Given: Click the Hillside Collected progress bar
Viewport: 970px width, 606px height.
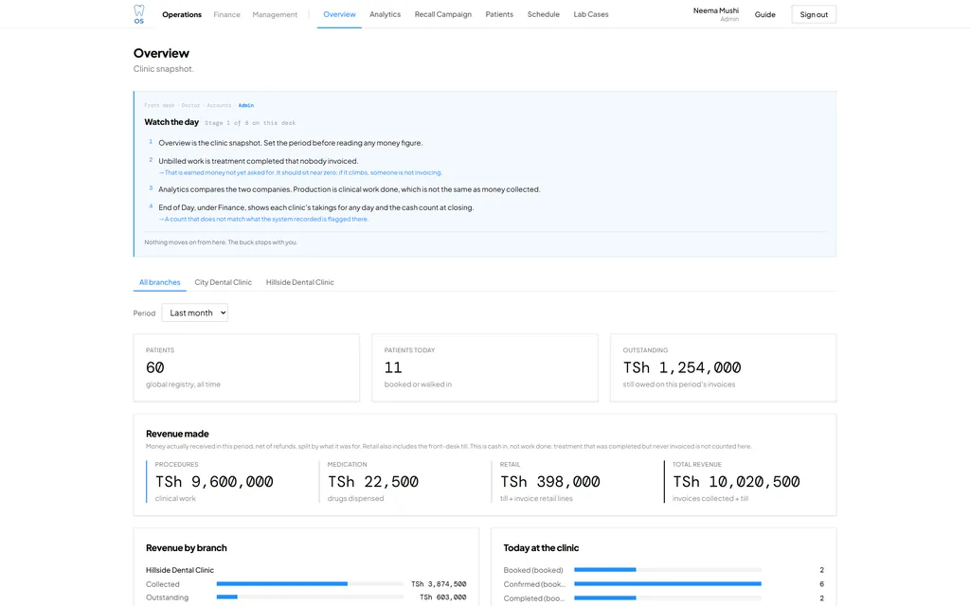Looking at the screenshot, I should tap(310, 583).
